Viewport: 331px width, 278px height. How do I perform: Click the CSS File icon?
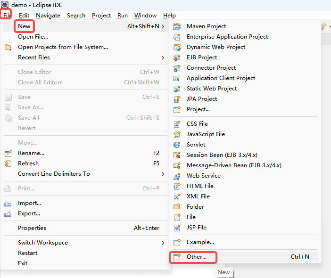pyautogui.click(x=177, y=124)
